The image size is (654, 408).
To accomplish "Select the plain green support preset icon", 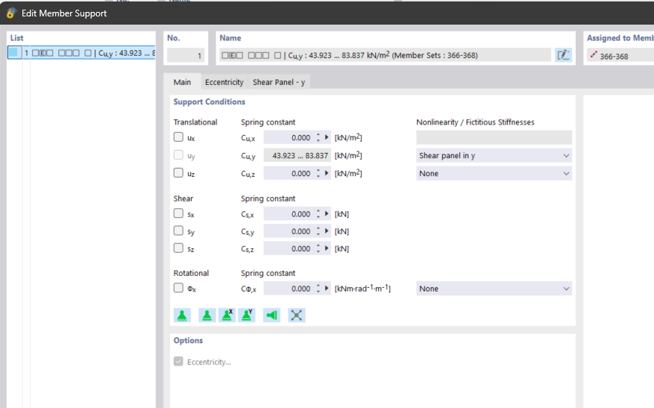I will pyautogui.click(x=207, y=316).
